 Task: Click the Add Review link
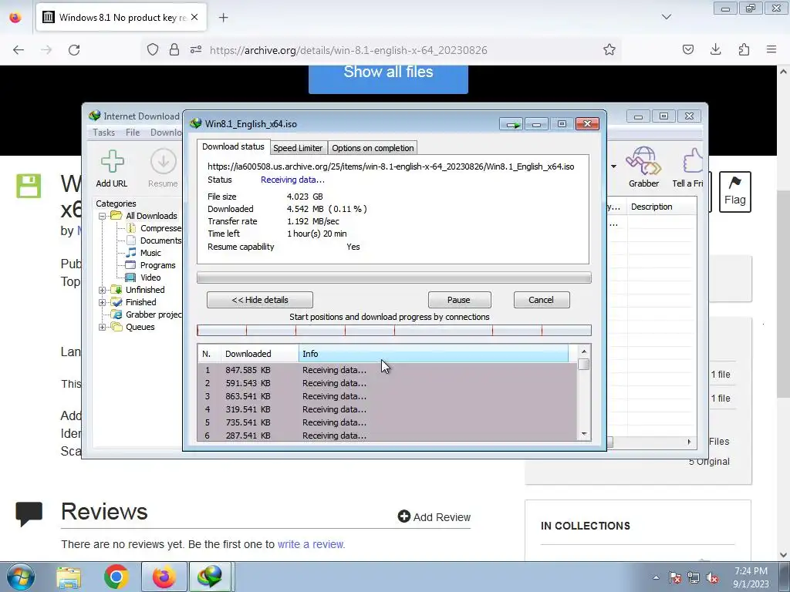coord(434,517)
